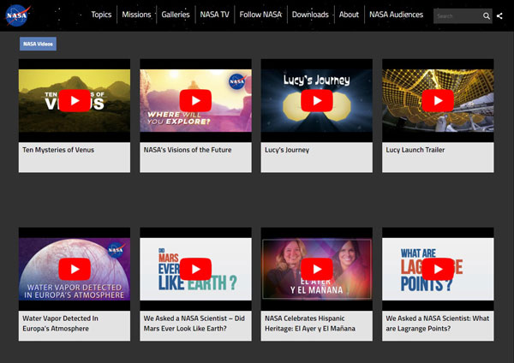The height and width of the screenshot is (363, 514).
Task: Play the Lagrange Points video
Action: click(x=438, y=269)
